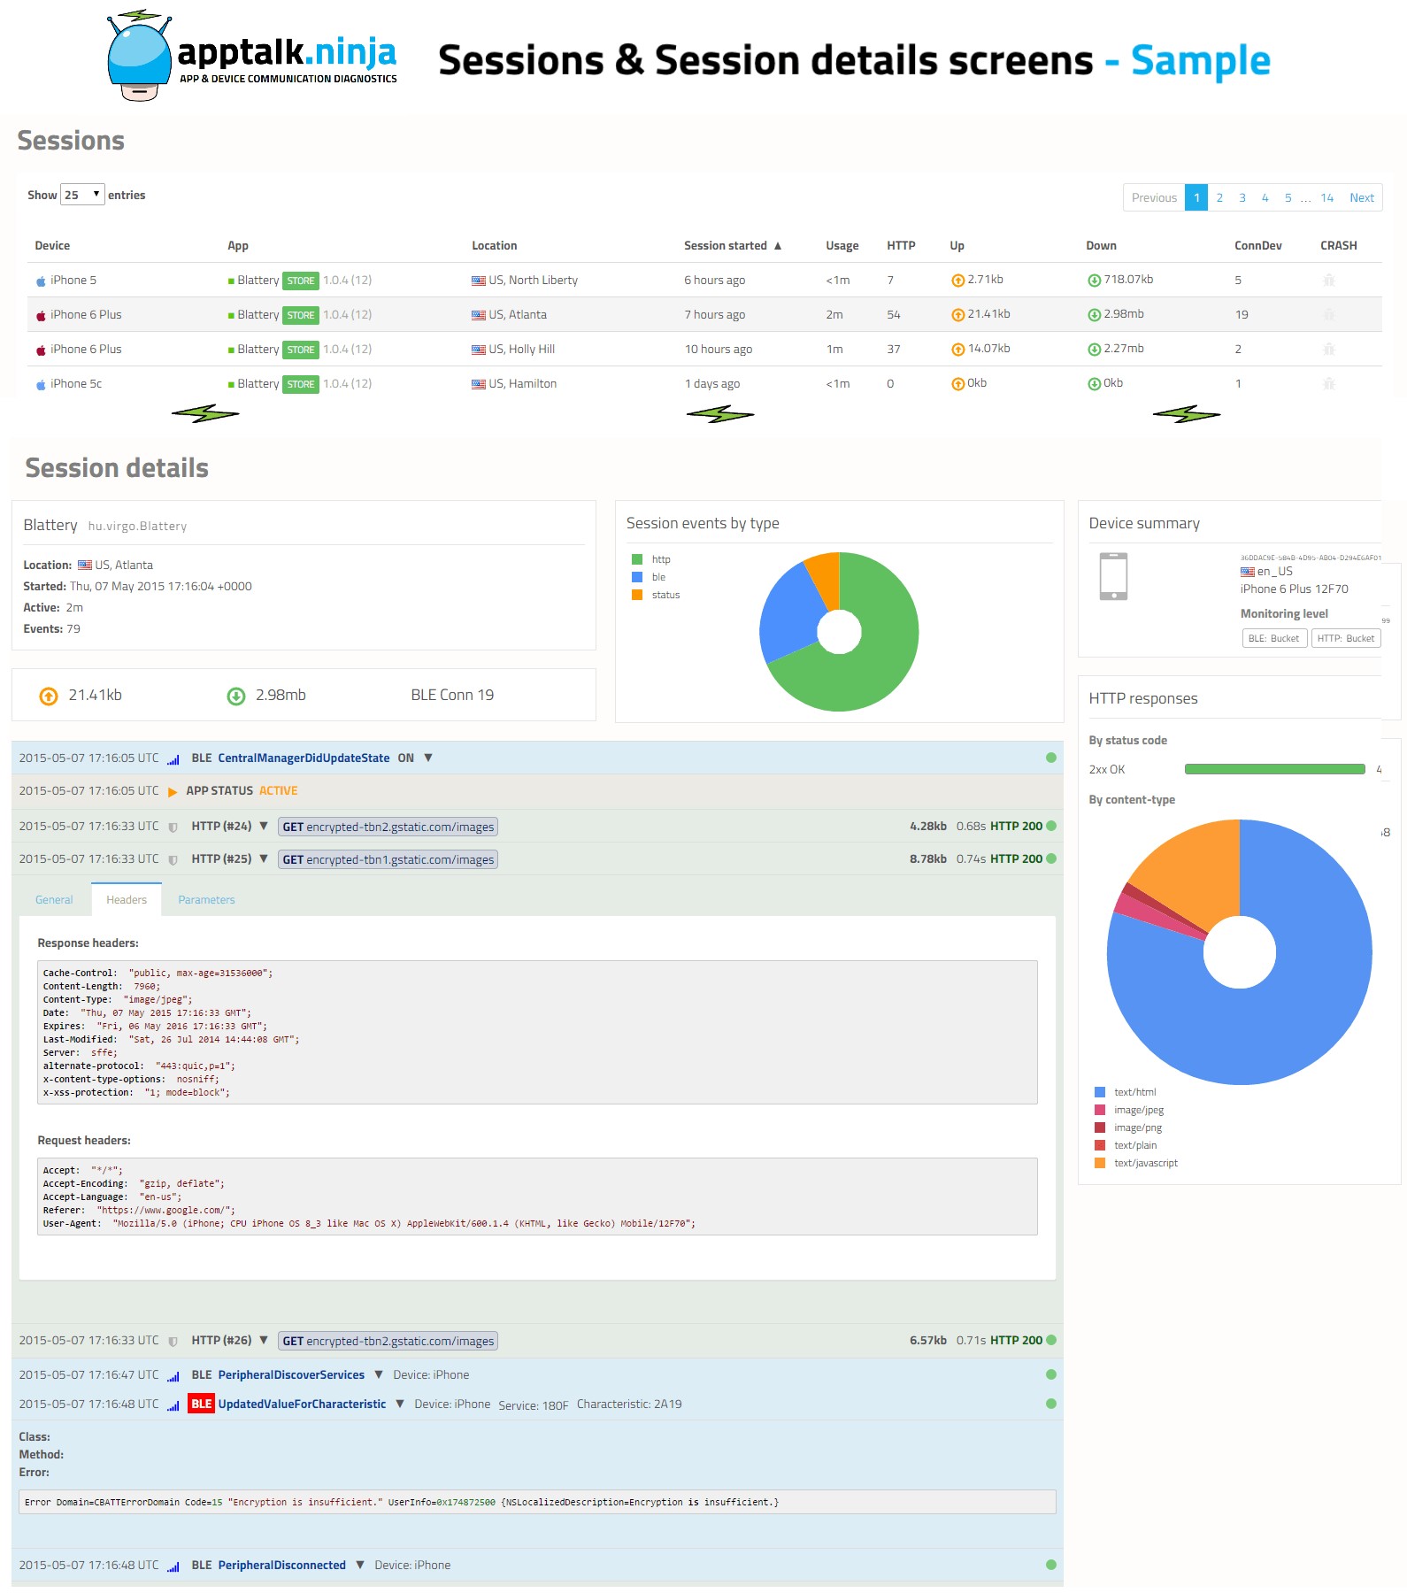Click Session events by type pie chart
This screenshot has width=1407, height=1593.
click(839, 632)
